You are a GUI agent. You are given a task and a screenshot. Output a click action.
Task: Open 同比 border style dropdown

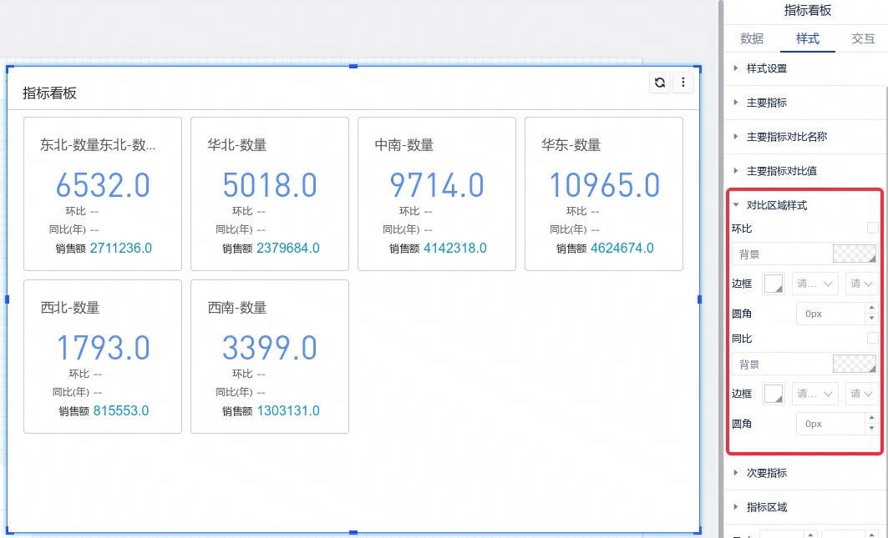point(816,394)
